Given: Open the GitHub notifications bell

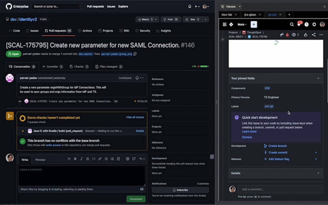Looking at the screenshot, I should (189, 6).
